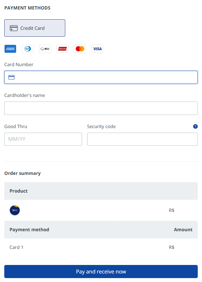Screen dimensions: 202x282
Task: Click the Security code input box
Action: 142,139
